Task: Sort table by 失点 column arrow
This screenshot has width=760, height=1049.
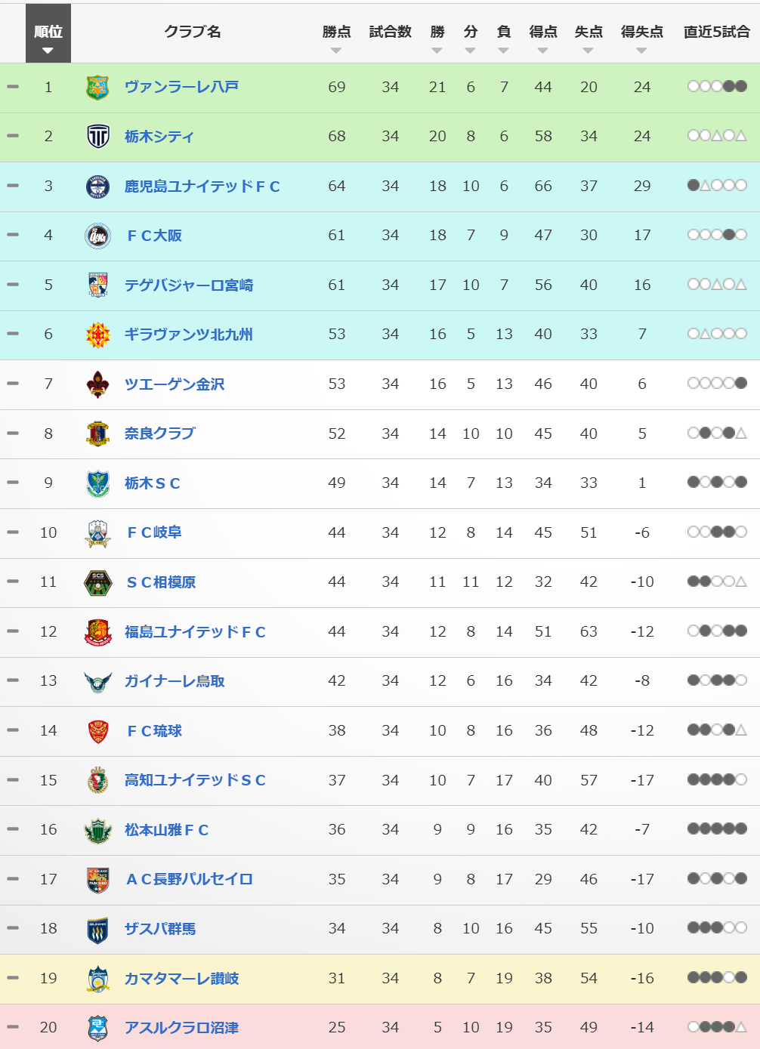Action: click(x=588, y=51)
